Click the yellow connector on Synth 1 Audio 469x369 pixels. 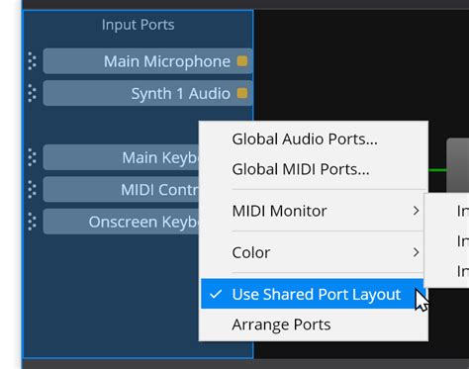242,93
